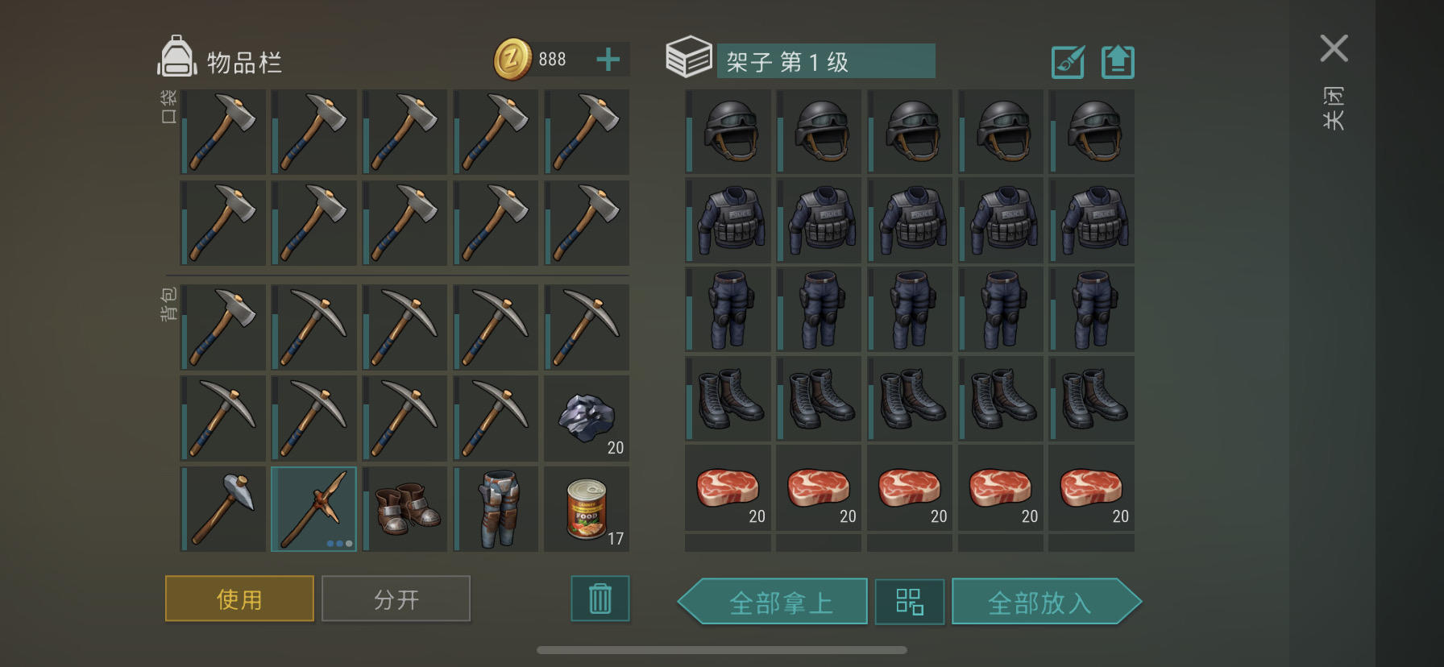
Task: Tap the plus icon beside 888 coins
Action: pyautogui.click(x=608, y=60)
